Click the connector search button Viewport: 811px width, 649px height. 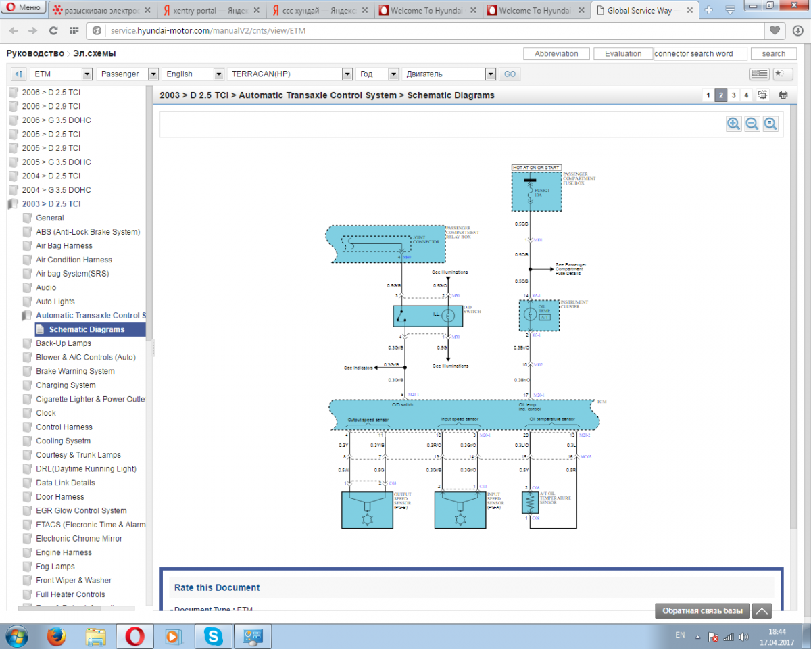click(774, 54)
